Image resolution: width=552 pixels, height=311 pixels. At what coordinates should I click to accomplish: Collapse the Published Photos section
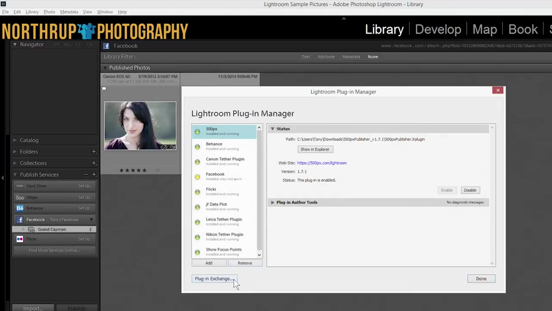pyautogui.click(x=105, y=68)
